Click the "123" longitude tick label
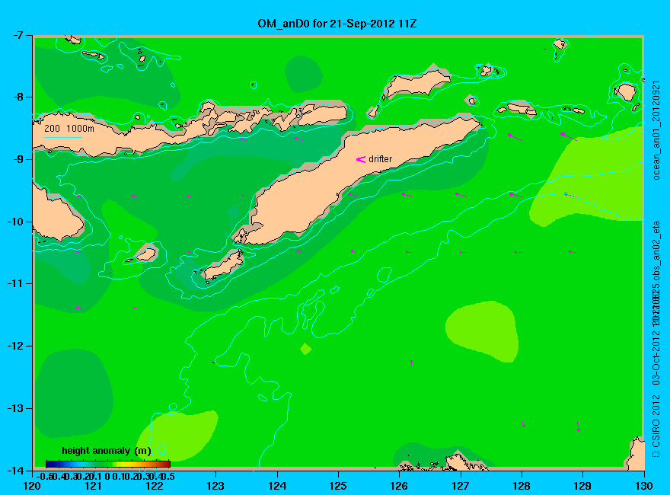The height and width of the screenshot is (495, 670). click(x=215, y=486)
